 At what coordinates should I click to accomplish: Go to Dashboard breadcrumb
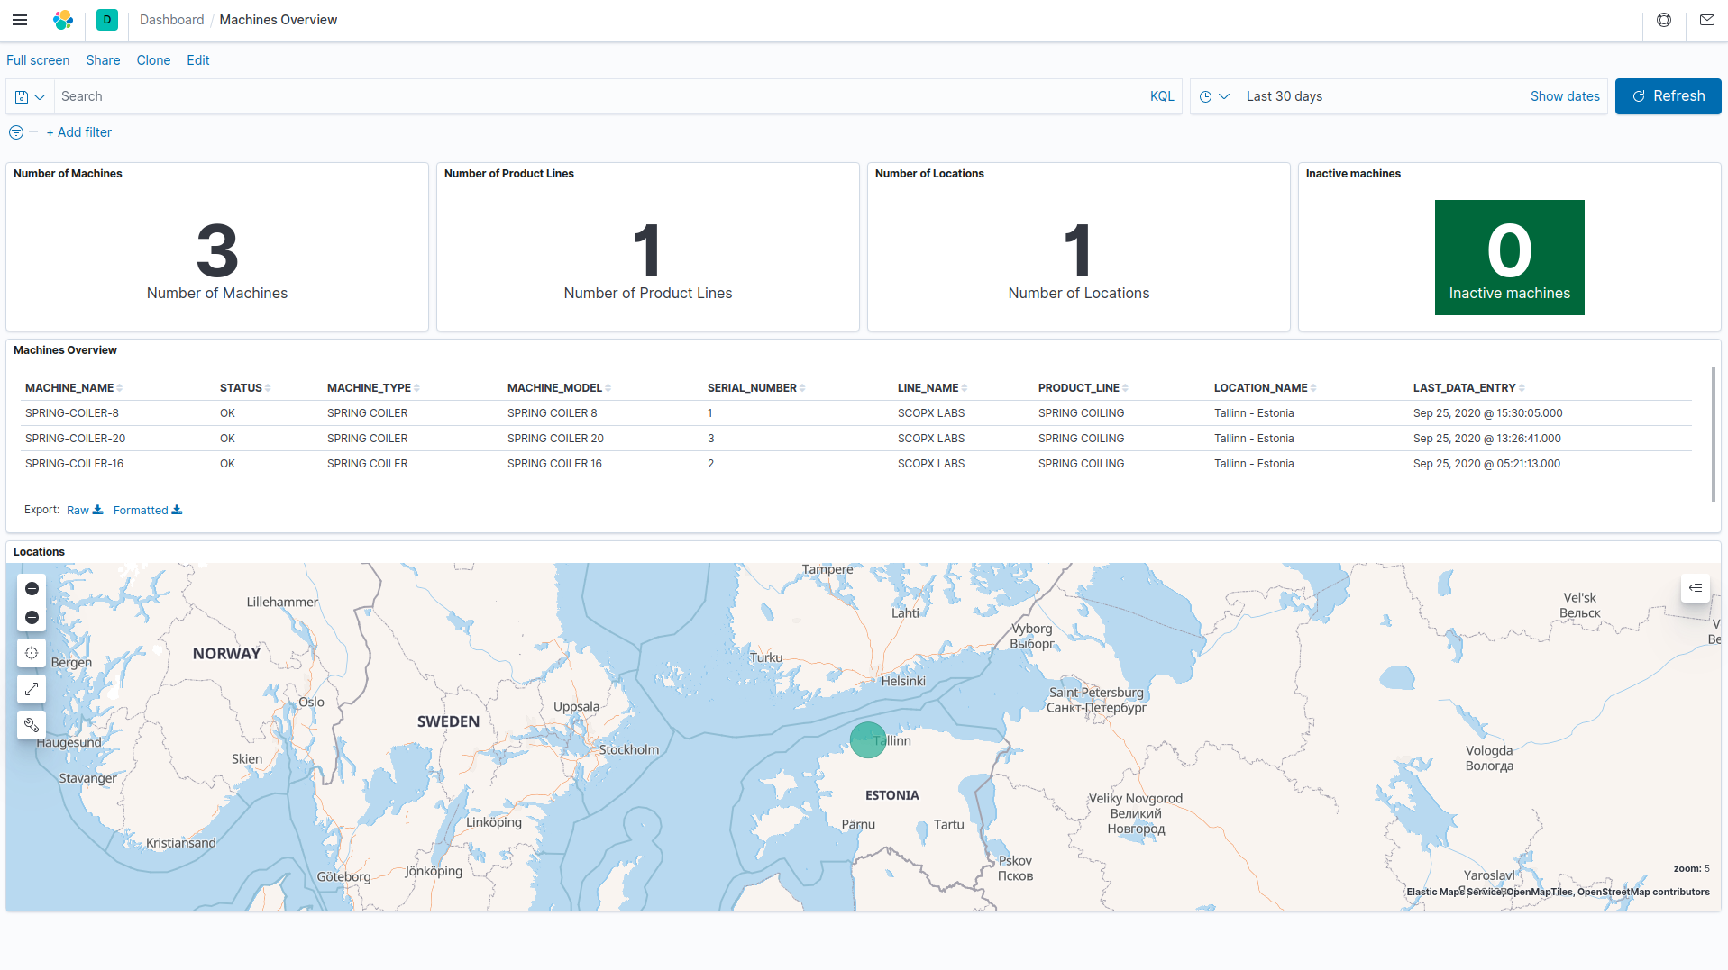tap(171, 20)
